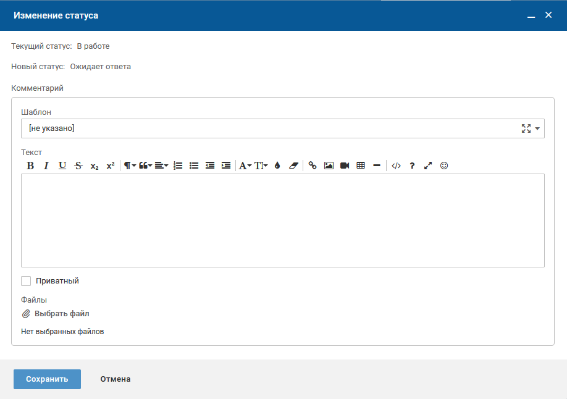Image resolution: width=567 pixels, height=399 pixels.
Task: Open the text color picker
Action: click(x=277, y=166)
